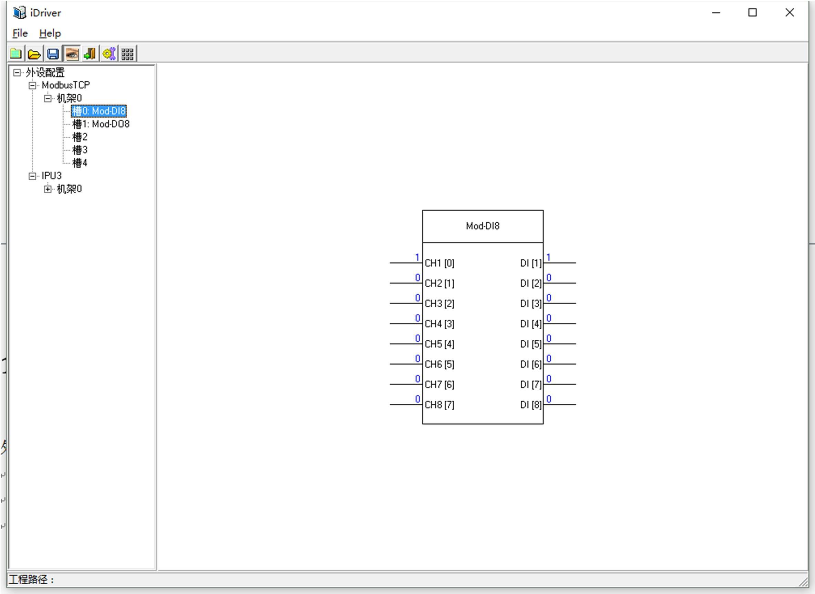Click the gear and wrench settings icon
This screenshot has width=815, height=594.
[109, 54]
